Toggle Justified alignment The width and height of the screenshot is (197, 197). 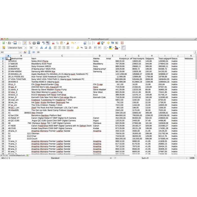[68, 48]
